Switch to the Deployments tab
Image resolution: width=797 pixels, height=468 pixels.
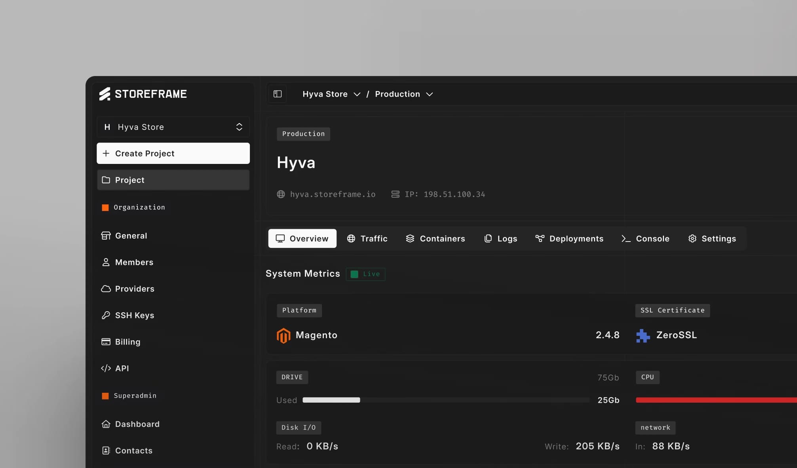(x=569, y=238)
